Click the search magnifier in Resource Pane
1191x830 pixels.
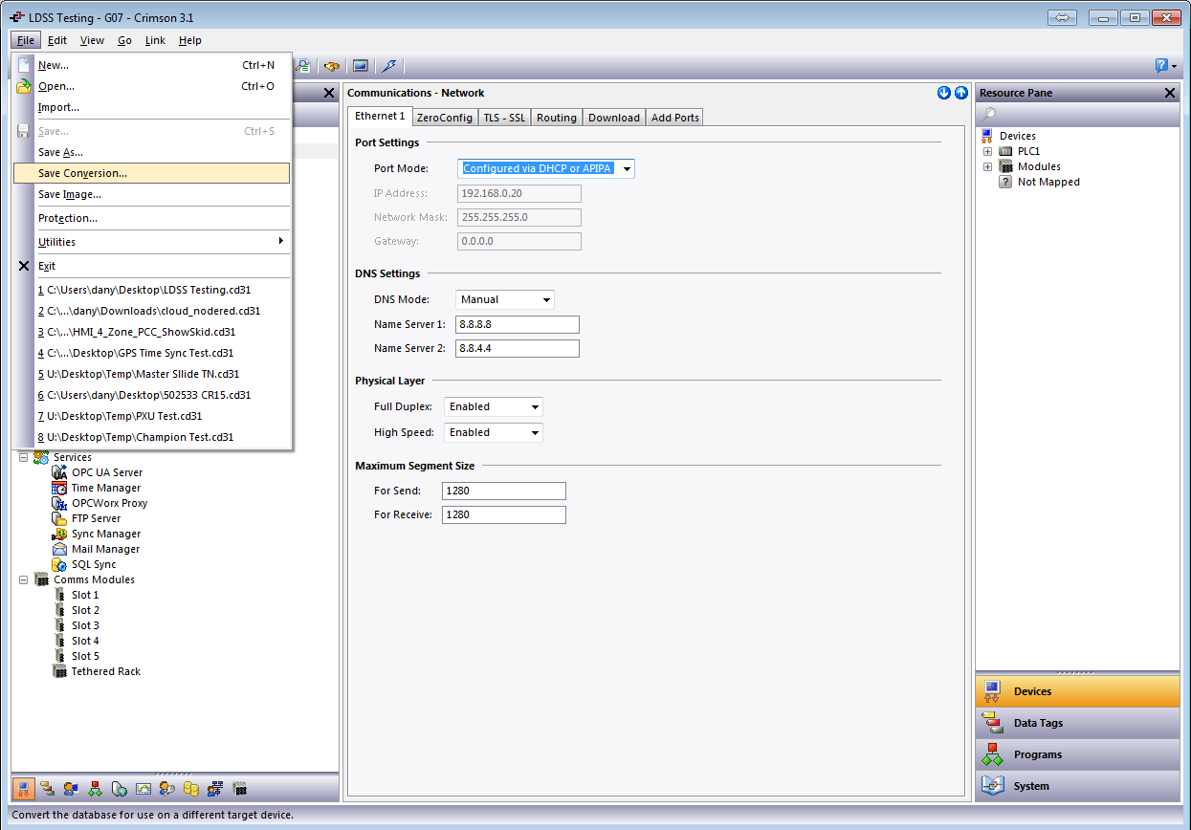point(989,115)
